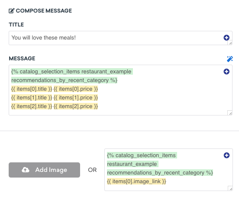Image resolution: width=239 pixels, height=201 pixels.
Task: Click the Add Image button label
Action: [51, 170]
